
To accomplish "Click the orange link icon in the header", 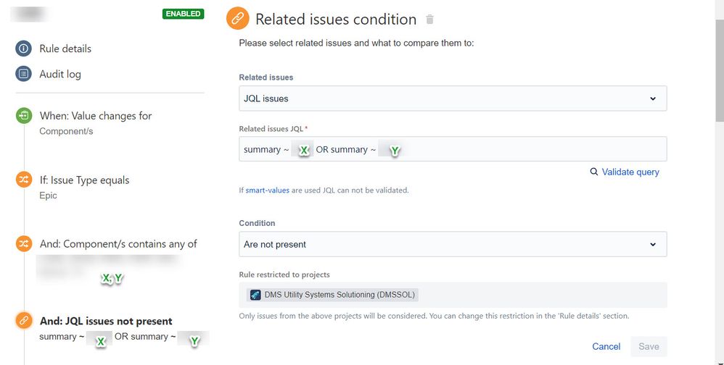I will [237, 20].
